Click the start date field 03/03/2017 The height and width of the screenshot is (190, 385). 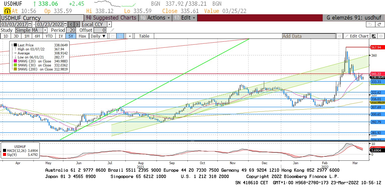pos(14,24)
